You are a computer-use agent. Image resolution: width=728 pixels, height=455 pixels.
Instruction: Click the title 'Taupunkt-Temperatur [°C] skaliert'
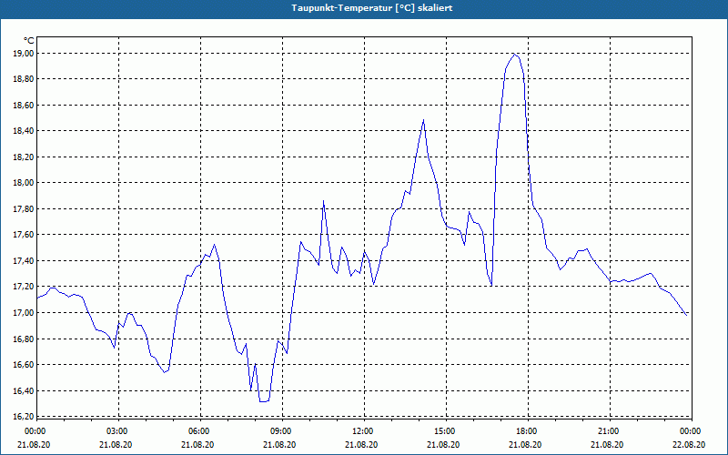coord(372,8)
